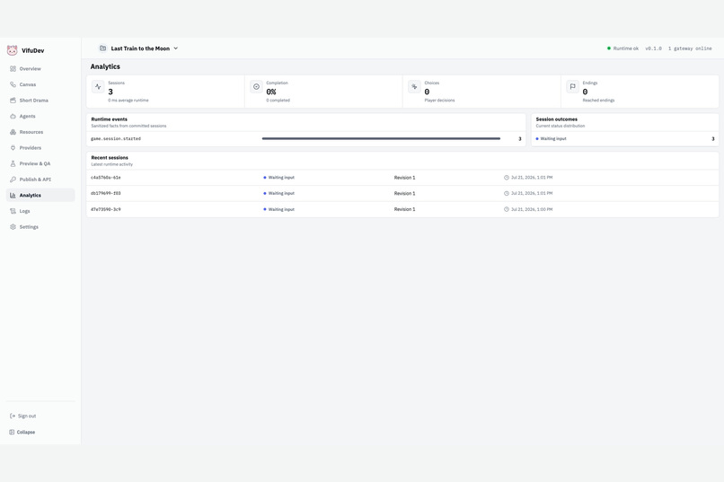Open the Settings page link
Screen dimensions: 724x482
pyautogui.click(x=29, y=227)
